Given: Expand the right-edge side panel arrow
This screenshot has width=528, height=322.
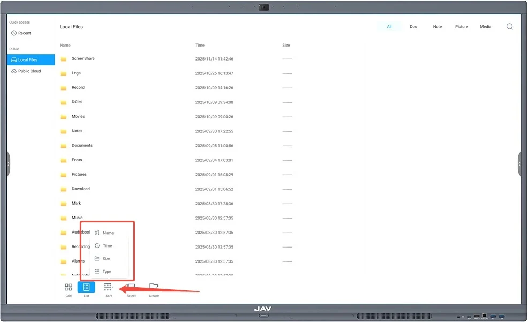Looking at the screenshot, I should pos(520,164).
